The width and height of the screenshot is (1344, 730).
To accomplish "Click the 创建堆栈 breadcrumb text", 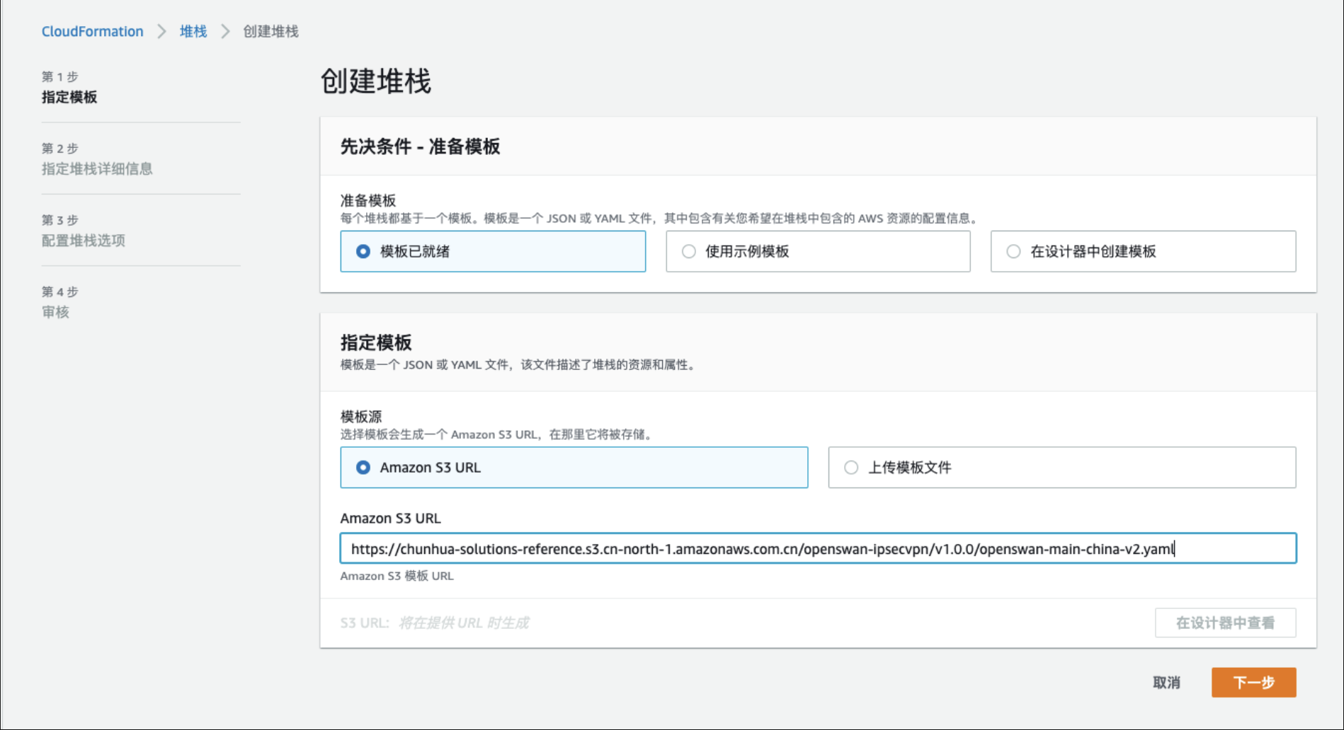I will [x=270, y=31].
